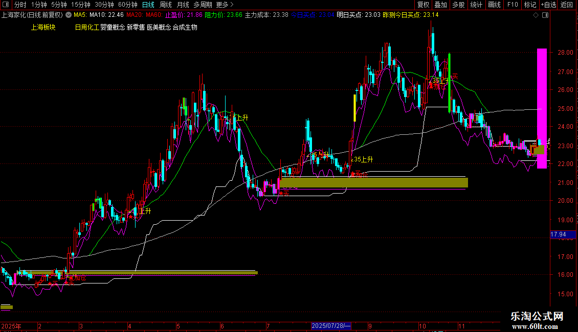
Task: Open the 婴童概念 concept link
Action: point(113,27)
